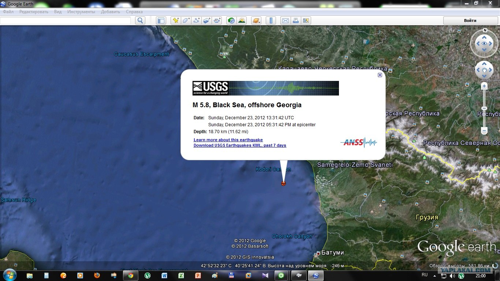Open Visual Studio from the taskbar

click(x=265, y=275)
